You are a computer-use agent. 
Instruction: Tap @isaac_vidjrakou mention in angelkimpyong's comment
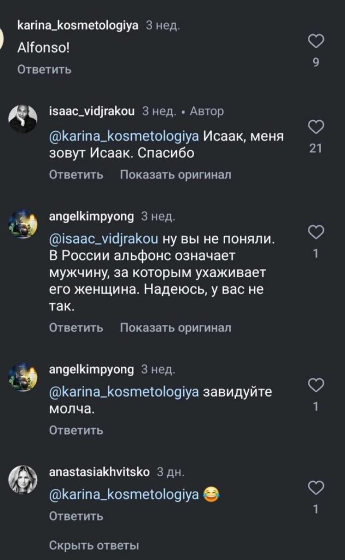[x=104, y=238]
